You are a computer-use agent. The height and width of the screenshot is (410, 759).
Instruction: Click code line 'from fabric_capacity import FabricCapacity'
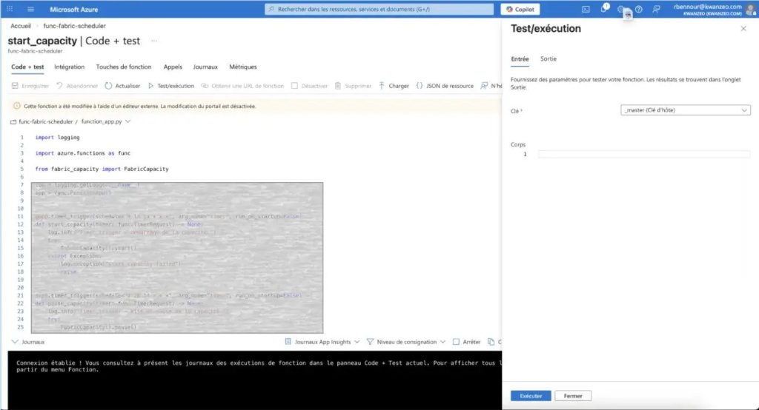point(102,169)
